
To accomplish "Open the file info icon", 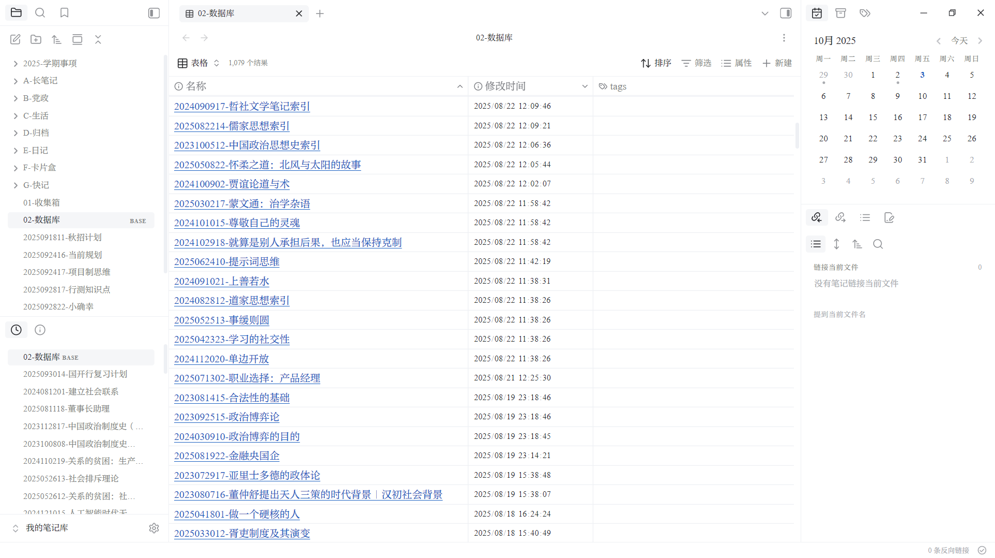I will coord(40,330).
